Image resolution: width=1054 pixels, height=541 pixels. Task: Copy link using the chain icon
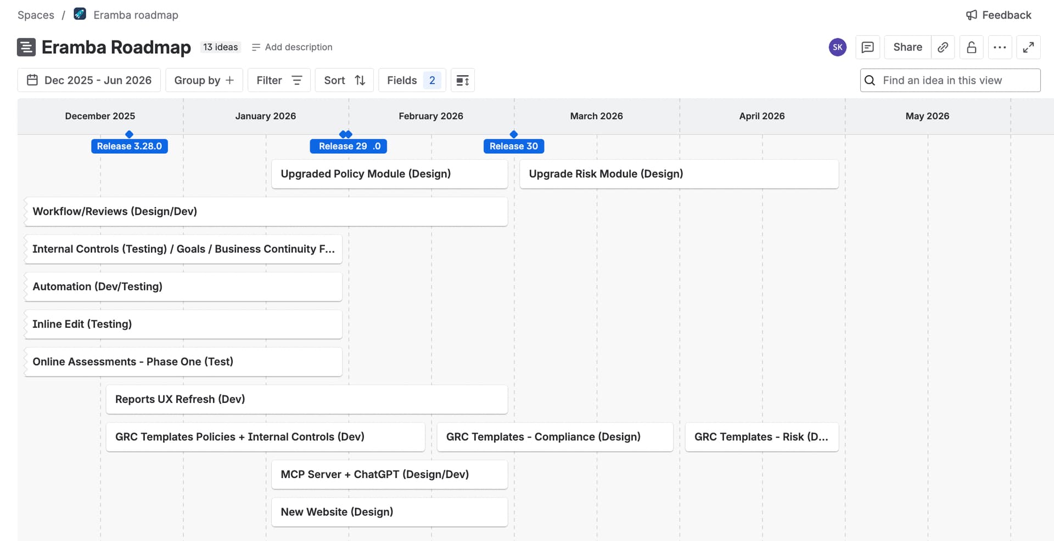pyautogui.click(x=943, y=47)
